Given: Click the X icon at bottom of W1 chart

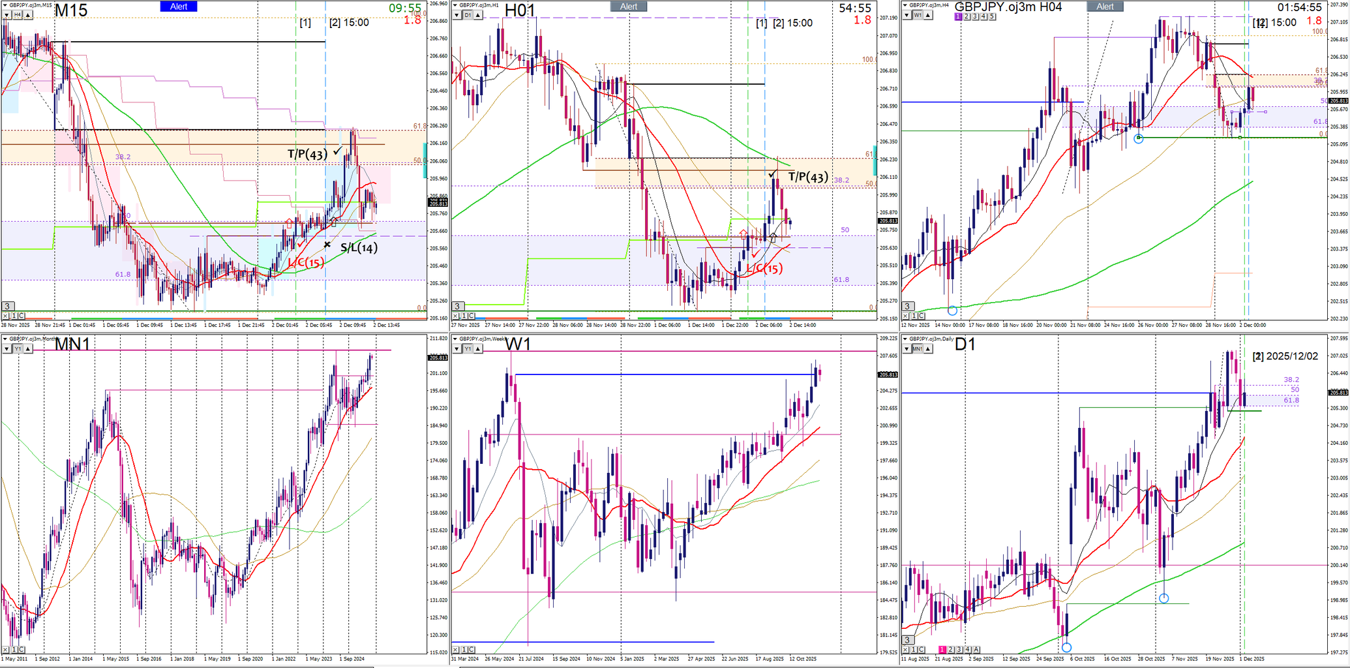Looking at the screenshot, I should pos(456,650).
